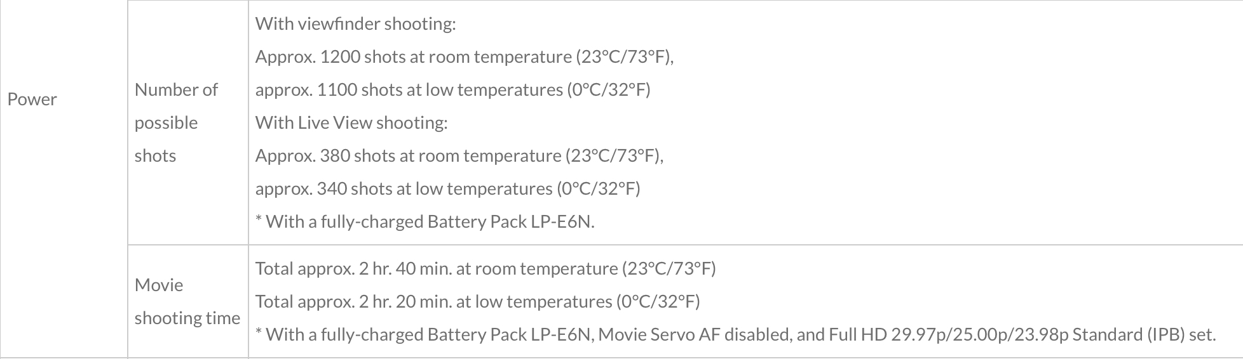Click 'shooting time' in the row label
This screenshot has width=1243, height=359.
coord(187,318)
